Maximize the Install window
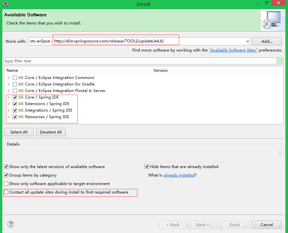Image resolution: width=288 pixels, height=233 pixels. pyautogui.click(x=267, y=3)
